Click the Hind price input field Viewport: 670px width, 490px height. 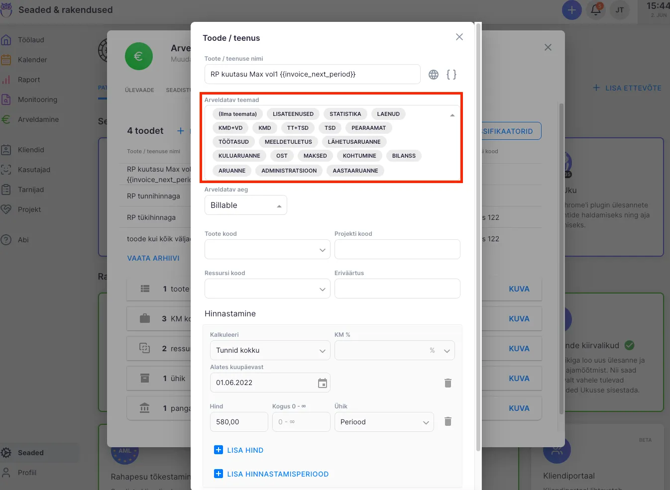(x=238, y=422)
